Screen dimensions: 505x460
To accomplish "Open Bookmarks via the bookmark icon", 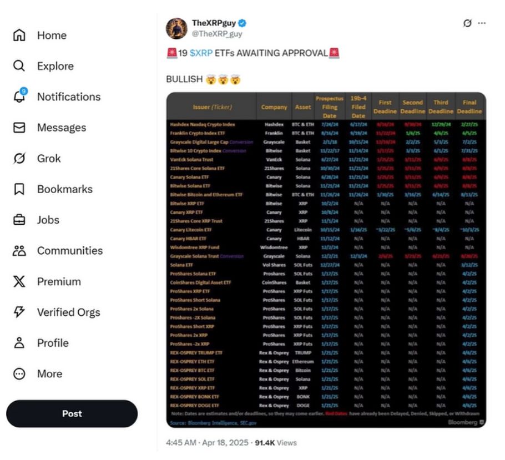I will point(19,189).
